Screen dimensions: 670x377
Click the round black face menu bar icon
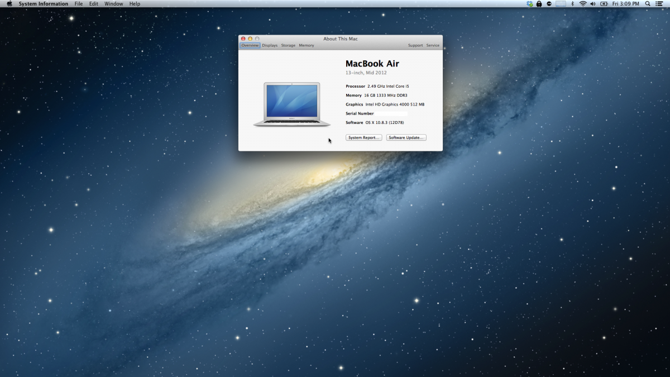549,4
